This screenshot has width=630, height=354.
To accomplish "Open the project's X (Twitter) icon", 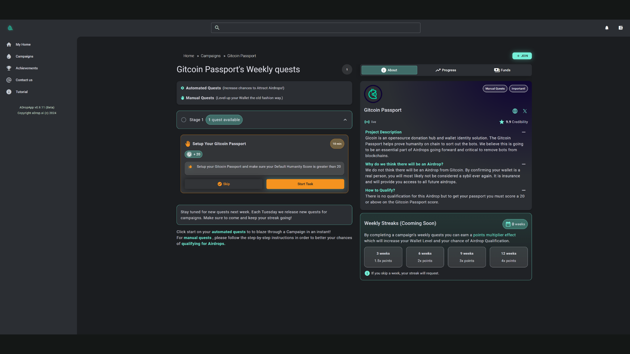I will [525, 111].
